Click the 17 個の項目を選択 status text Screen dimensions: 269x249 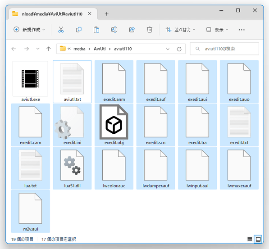click(59, 239)
